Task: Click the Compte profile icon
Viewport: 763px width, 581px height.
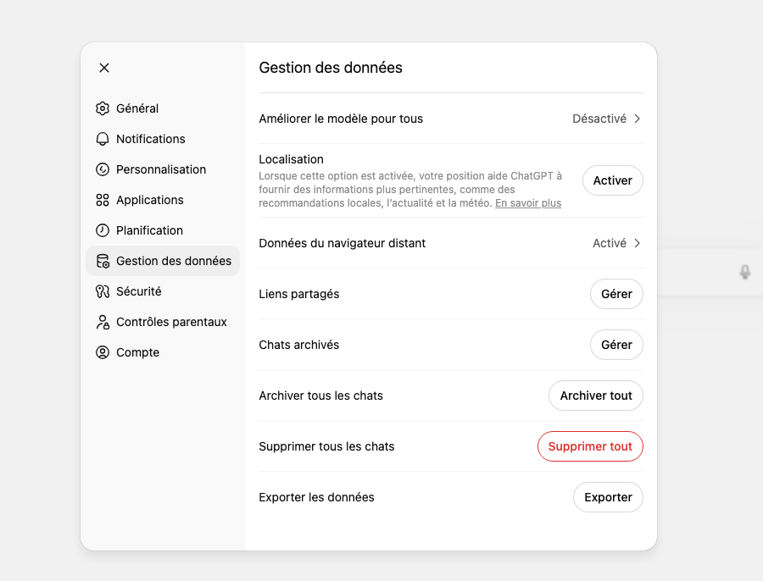Action: tap(103, 352)
